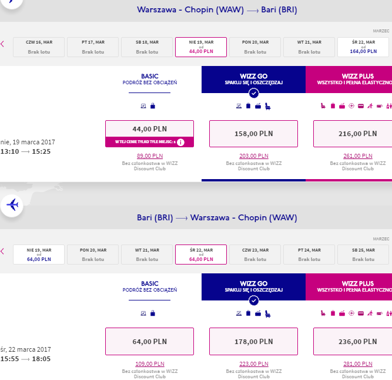
Task: Select return date CZW 23, MAR
Action: [255, 255]
